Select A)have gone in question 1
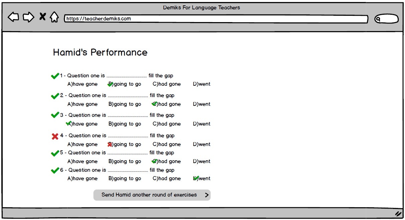Screen dimensions: 405x220 pos(83,84)
